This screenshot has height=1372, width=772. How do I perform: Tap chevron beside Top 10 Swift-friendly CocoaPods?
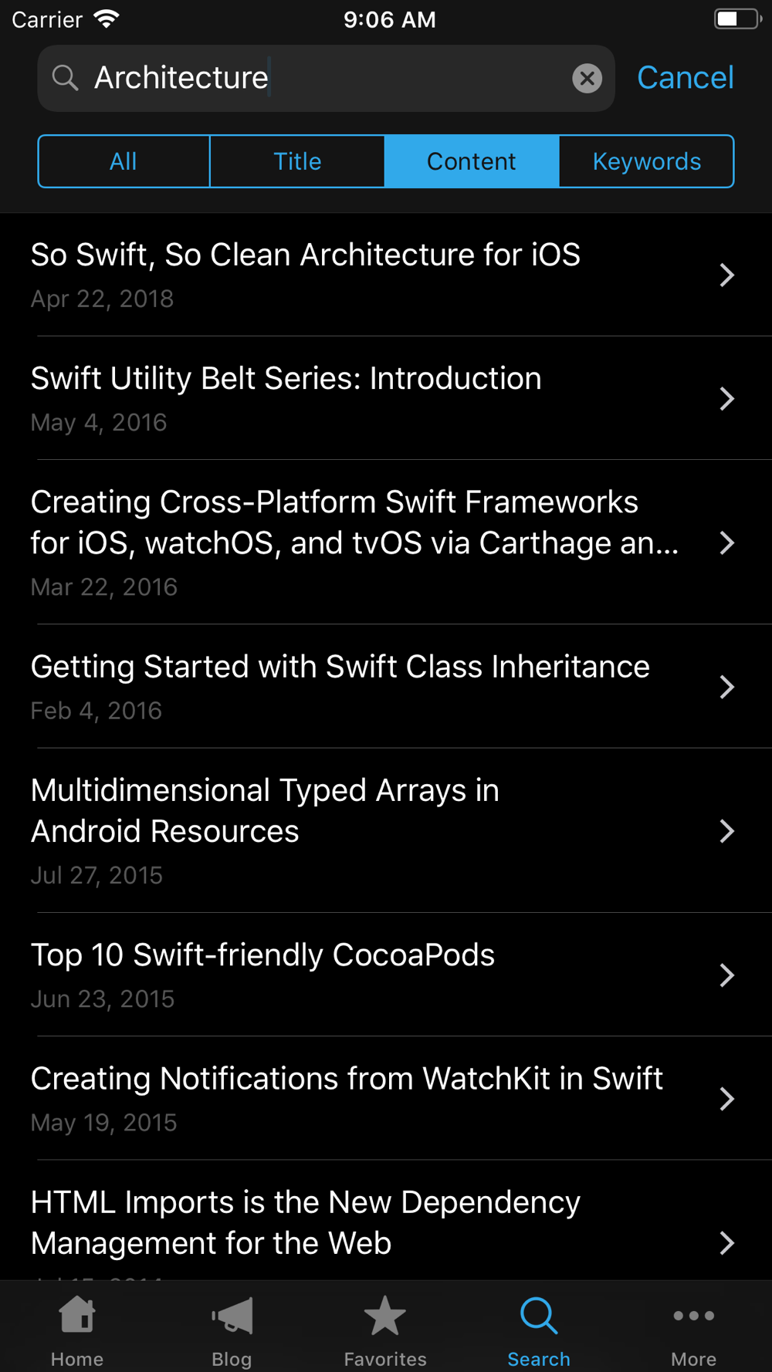point(726,975)
